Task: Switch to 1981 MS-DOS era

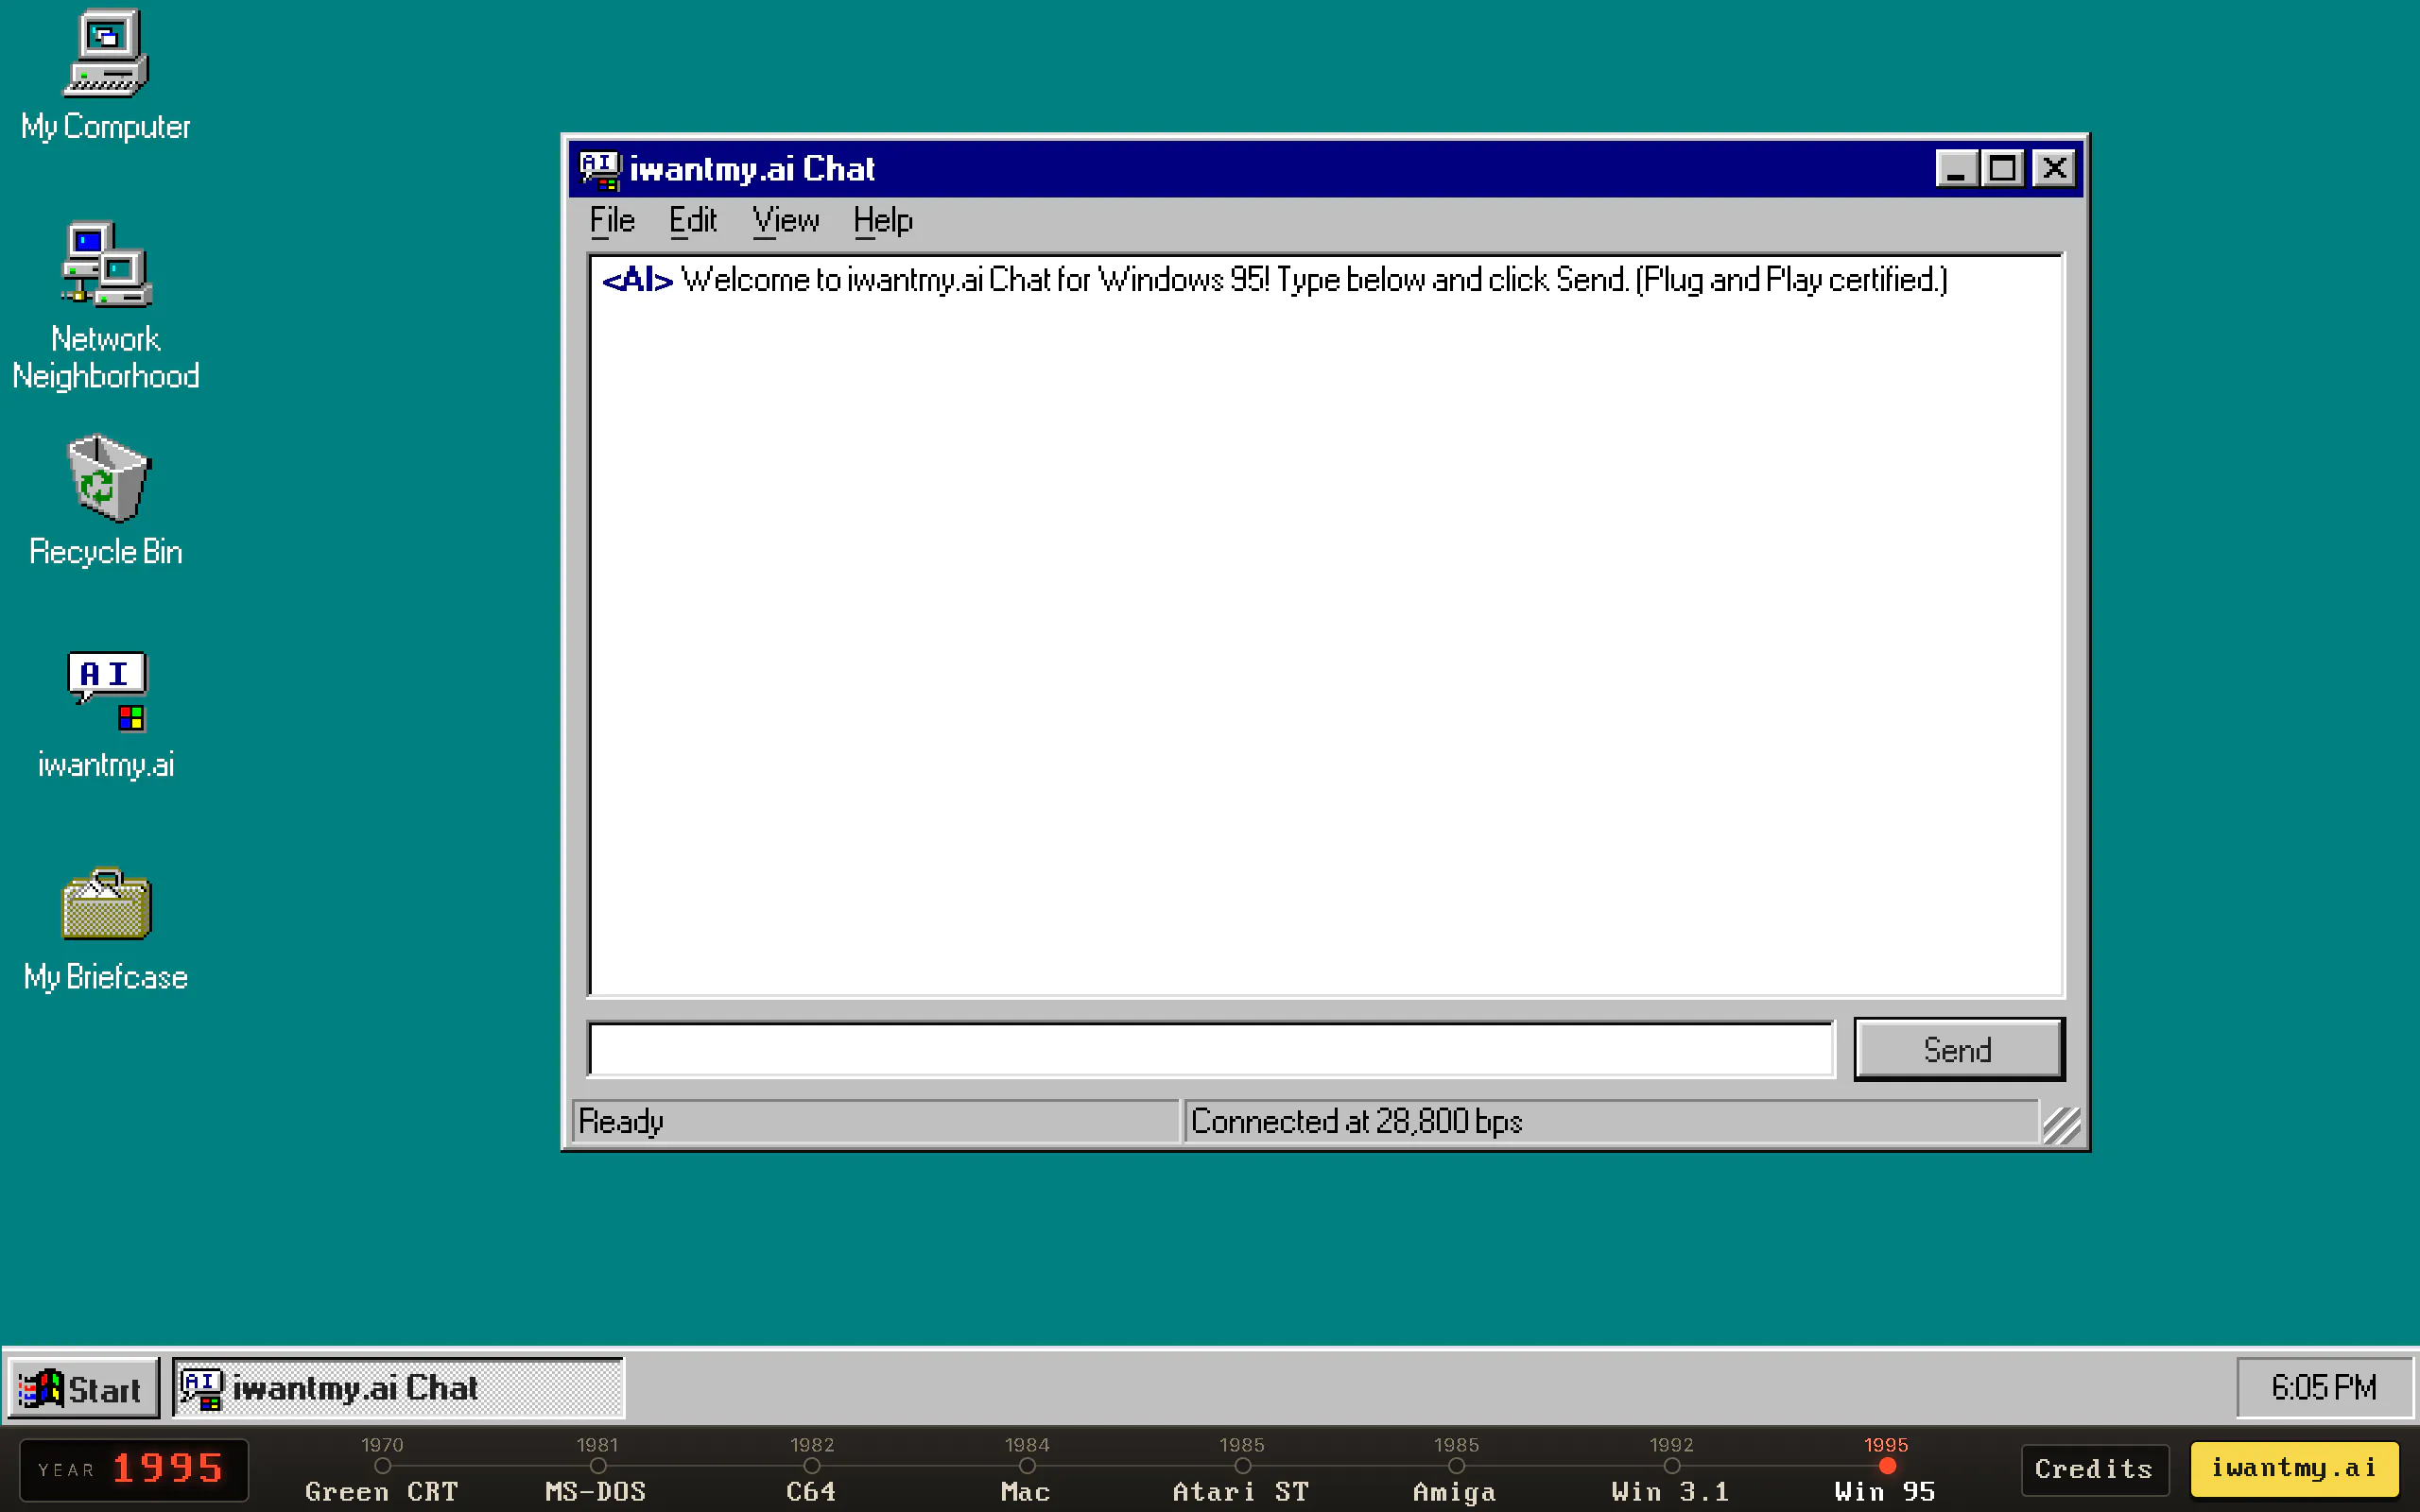Action: pyautogui.click(x=597, y=1468)
